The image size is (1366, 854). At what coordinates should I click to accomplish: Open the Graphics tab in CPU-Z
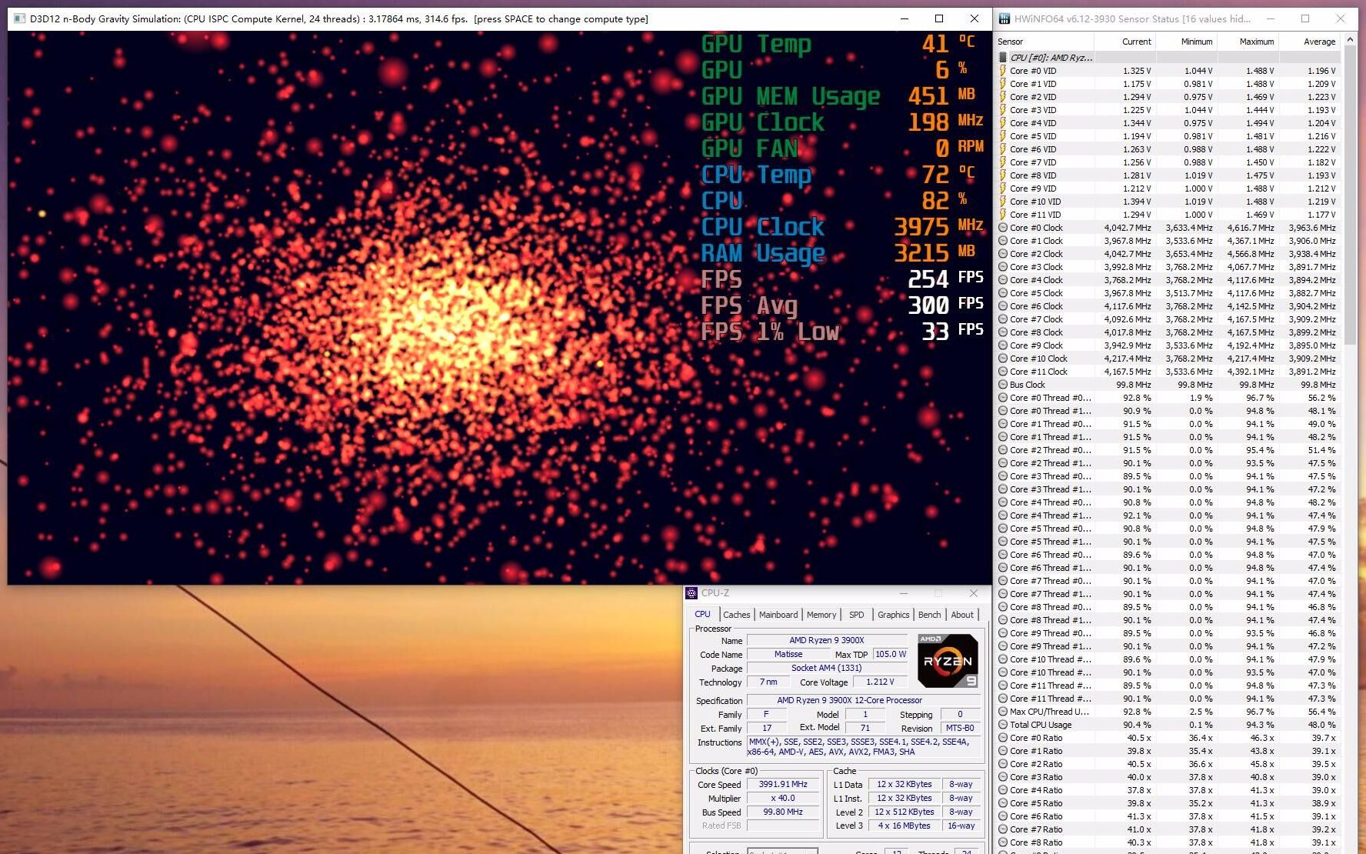click(894, 615)
